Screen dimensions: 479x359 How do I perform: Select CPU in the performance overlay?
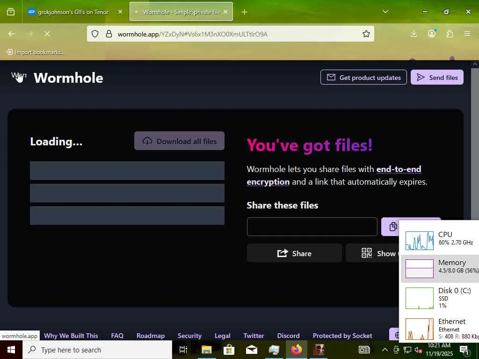(440, 240)
